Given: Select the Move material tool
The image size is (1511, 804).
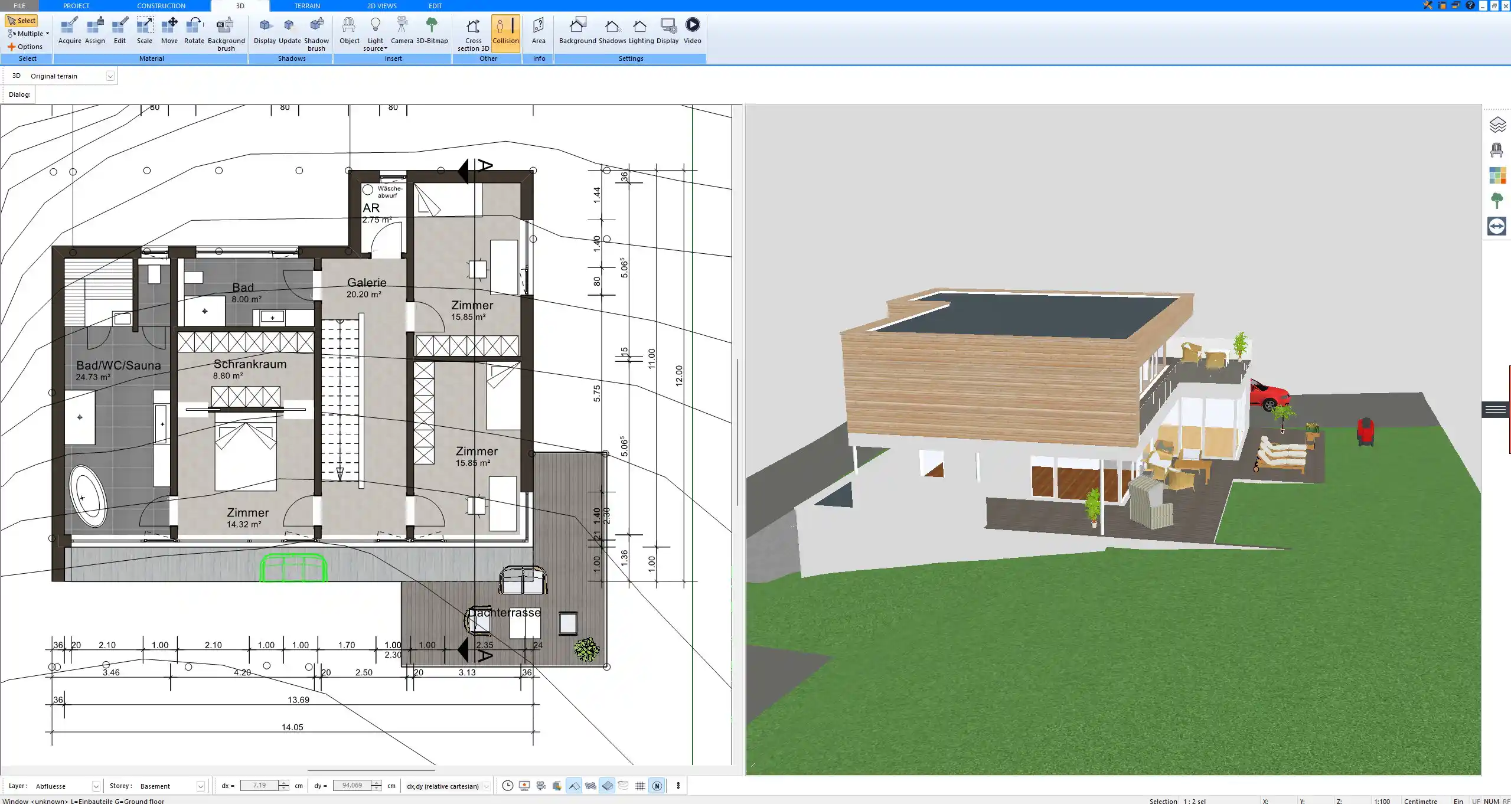Looking at the screenshot, I should [x=169, y=31].
